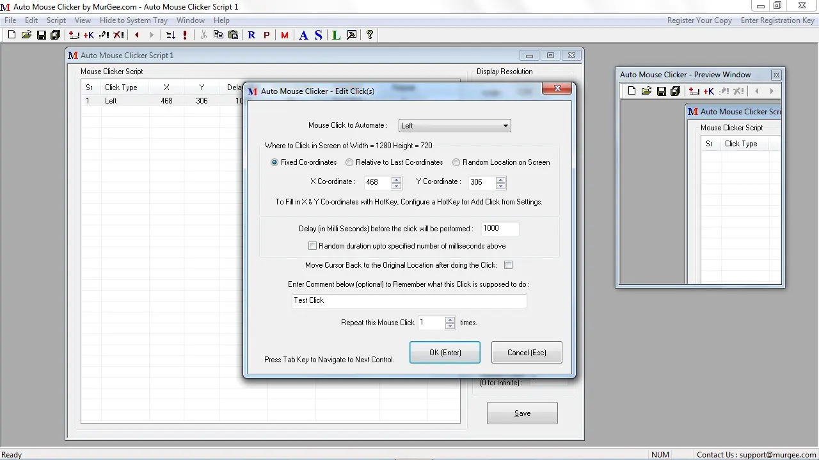This screenshot has height=460, width=819.
Task: Click the comment field containing Test Click
Action: 409,300
